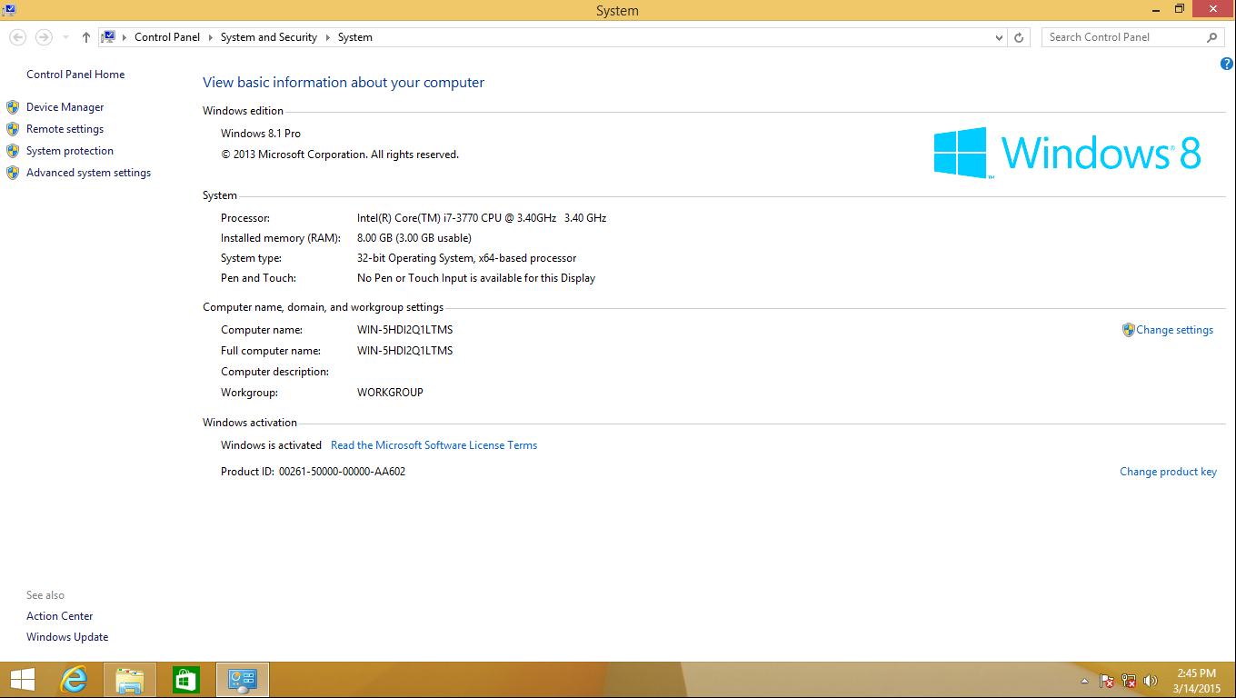Minimize the System window
Screen dimensions: 1236x698
coord(1155,9)
